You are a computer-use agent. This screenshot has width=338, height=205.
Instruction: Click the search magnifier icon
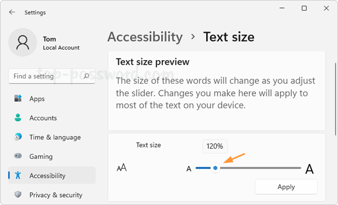click(x=86, y=76)
